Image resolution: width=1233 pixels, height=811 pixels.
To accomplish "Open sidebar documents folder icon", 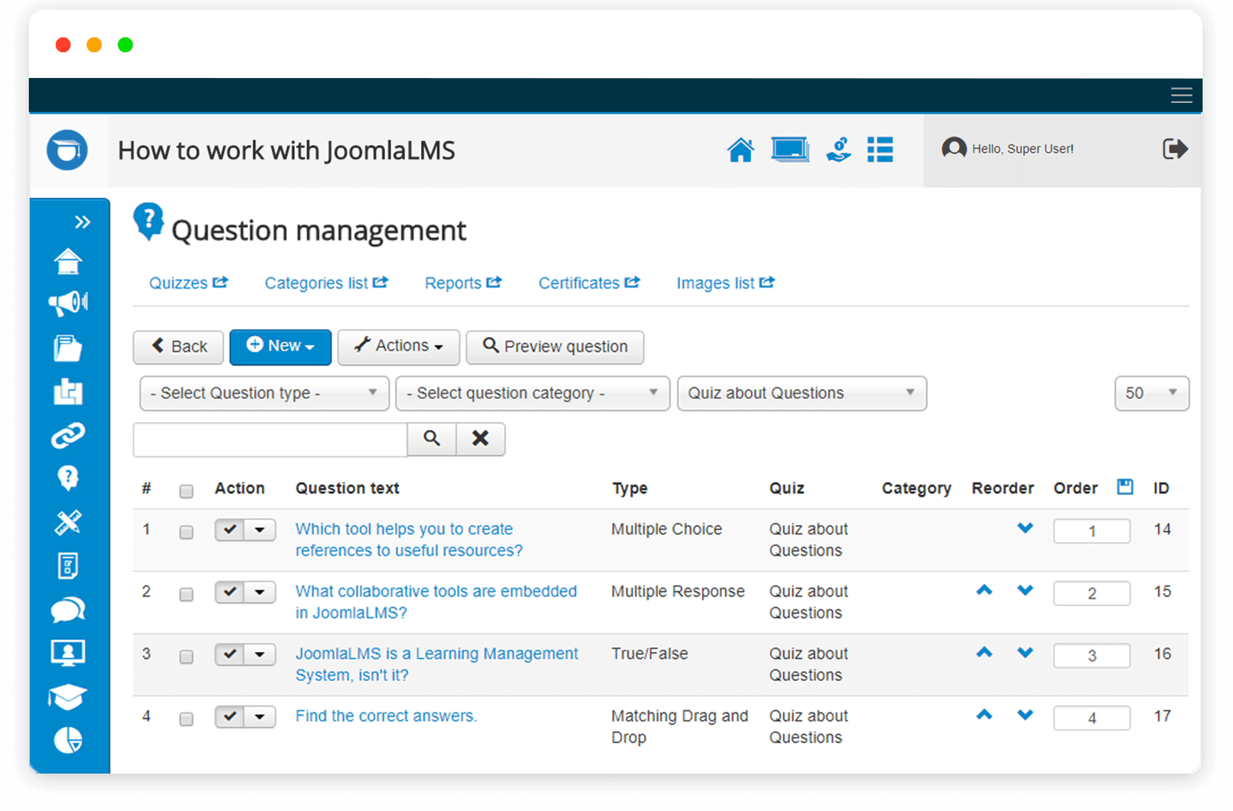I will point(68,348).
